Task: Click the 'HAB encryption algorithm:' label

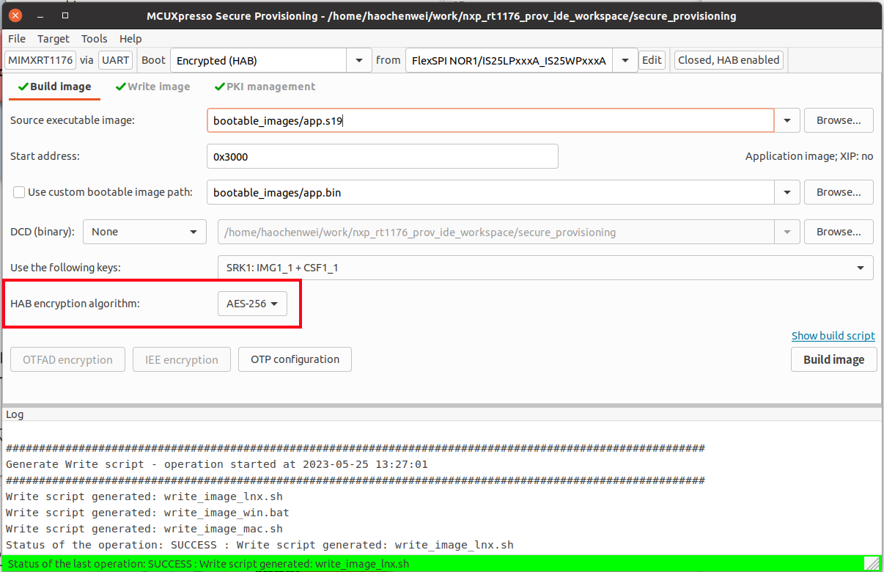Action: (75, 304)
